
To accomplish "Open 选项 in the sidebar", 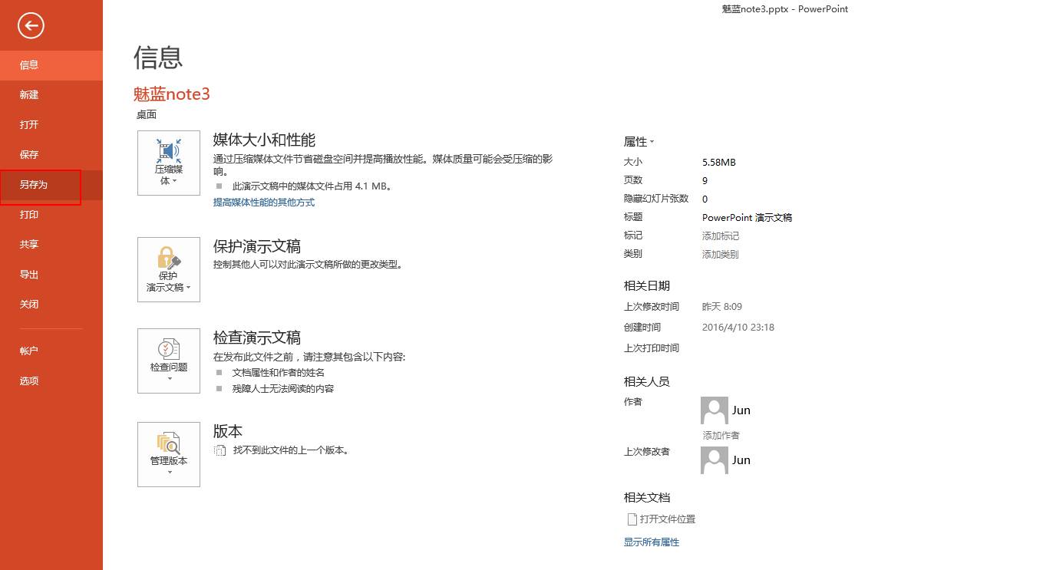I will [51, 381].
